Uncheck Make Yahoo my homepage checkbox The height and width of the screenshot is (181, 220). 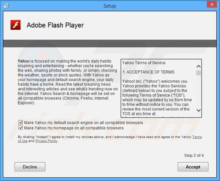pos(21,128)
